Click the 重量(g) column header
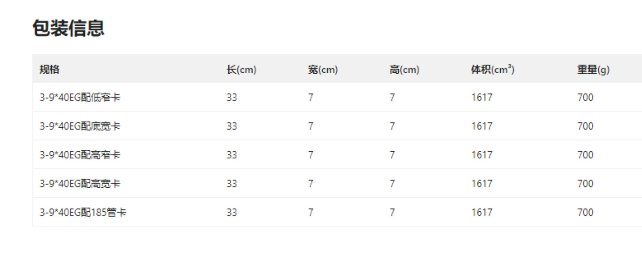 (x=593, y=69)
